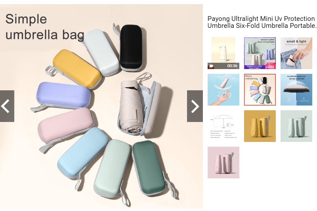View the umbrella dimensions diagram thumbnail
This screenshot has width=317, height=211.
(223, 126)
